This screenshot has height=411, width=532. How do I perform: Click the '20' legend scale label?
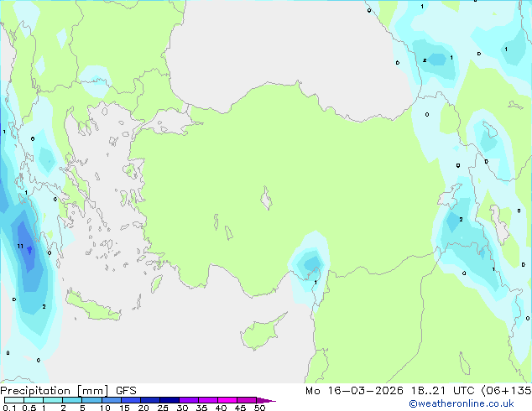[x=143, y=408]
